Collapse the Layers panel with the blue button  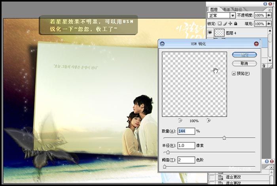tap(265, 4)
